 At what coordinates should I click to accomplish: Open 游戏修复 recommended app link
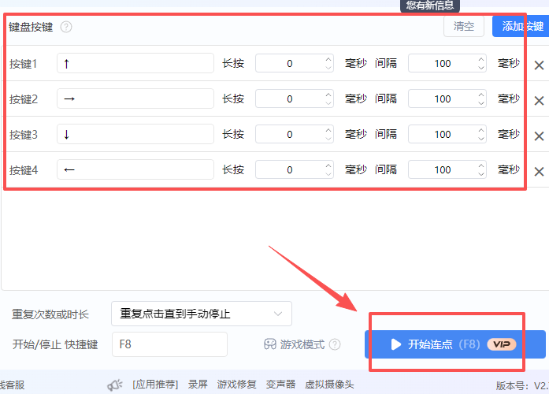coord(236,385)
